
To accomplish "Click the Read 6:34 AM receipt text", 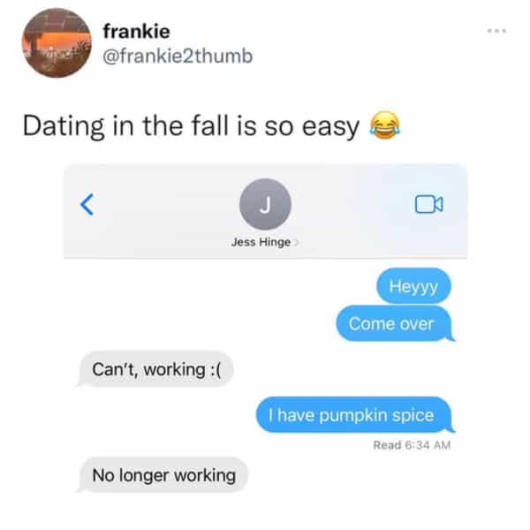I will pos(412,445).
